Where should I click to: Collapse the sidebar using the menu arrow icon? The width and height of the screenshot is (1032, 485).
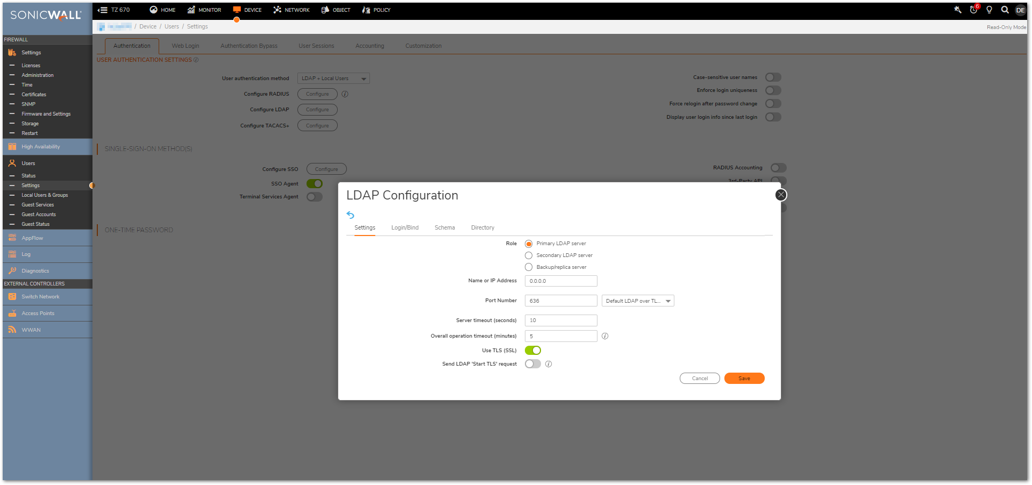coord(102,10)
